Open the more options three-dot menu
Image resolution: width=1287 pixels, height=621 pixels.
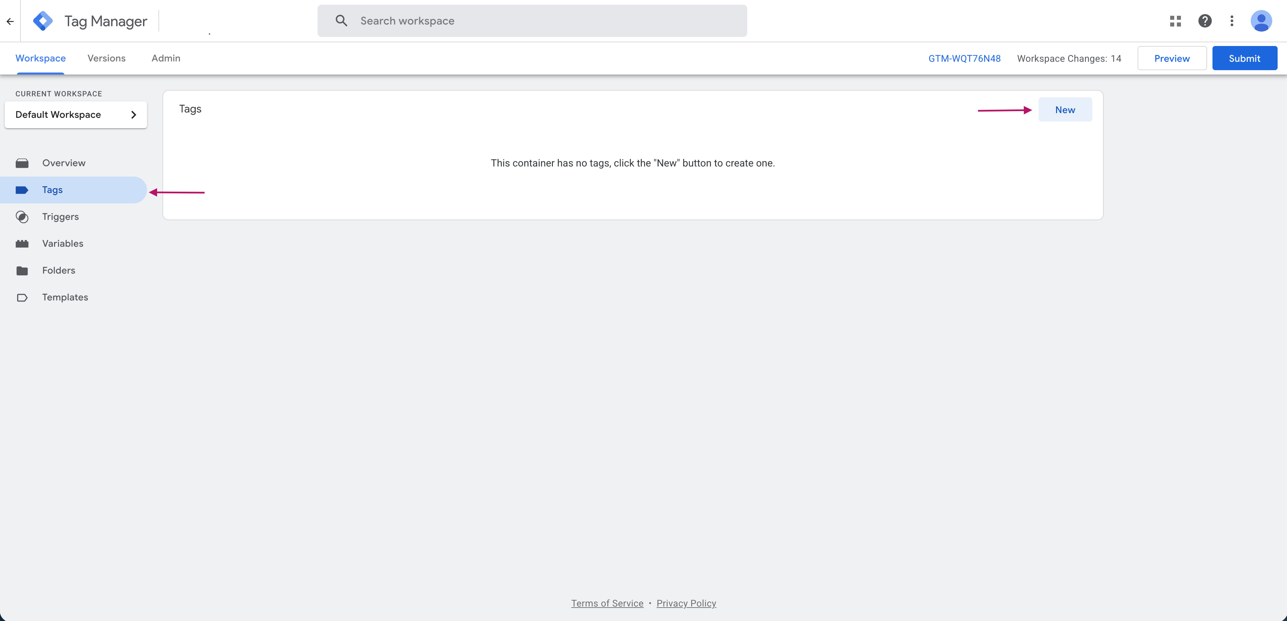pos(1232,21)
